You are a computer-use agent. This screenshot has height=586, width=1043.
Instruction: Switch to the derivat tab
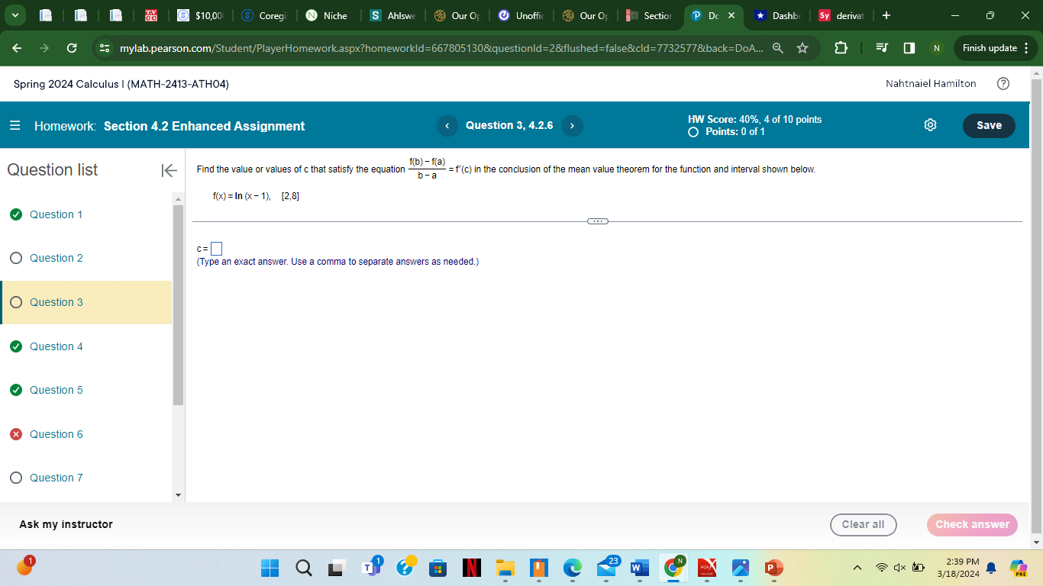coord(841,15)
